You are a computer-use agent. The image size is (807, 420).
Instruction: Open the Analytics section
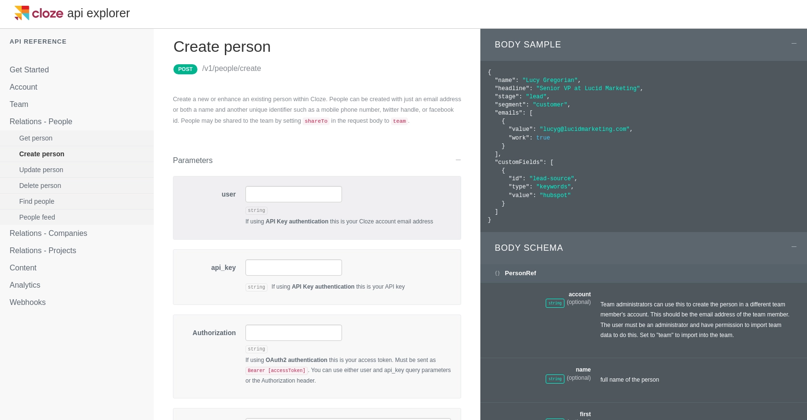pos(25,285)
